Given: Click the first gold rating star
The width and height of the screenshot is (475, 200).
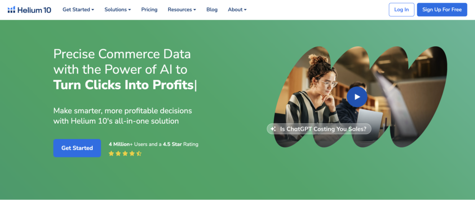Looking at the screenshot, I should click(111, 153).
